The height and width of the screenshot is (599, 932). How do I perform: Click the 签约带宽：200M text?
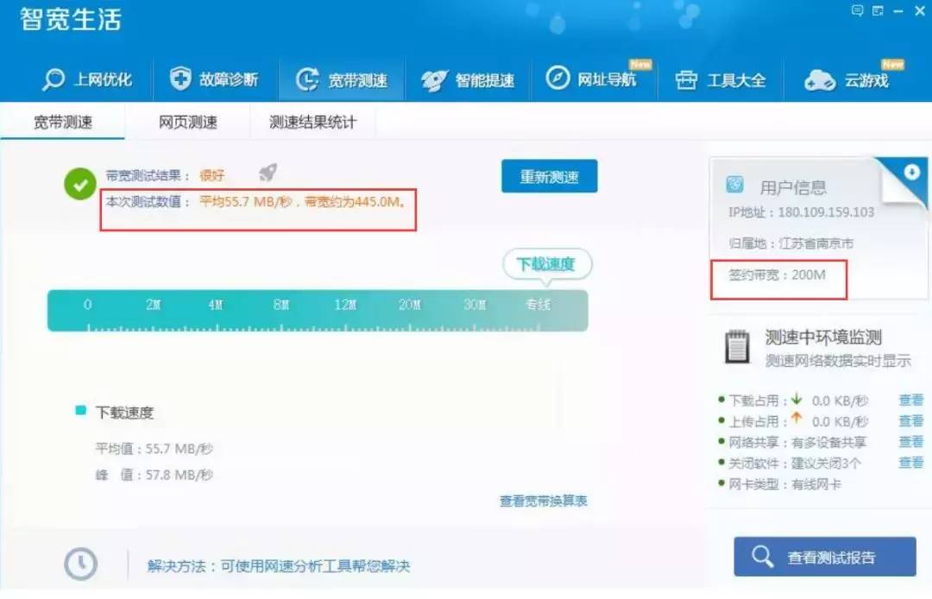(777, 274)
